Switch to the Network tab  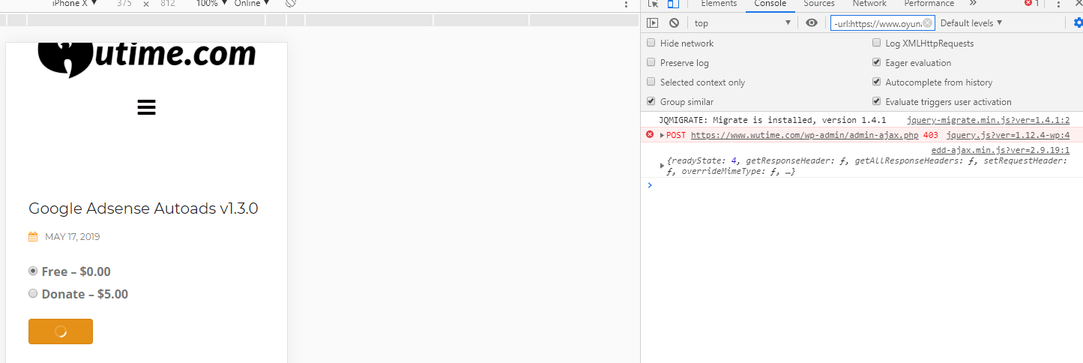(869, 4)
